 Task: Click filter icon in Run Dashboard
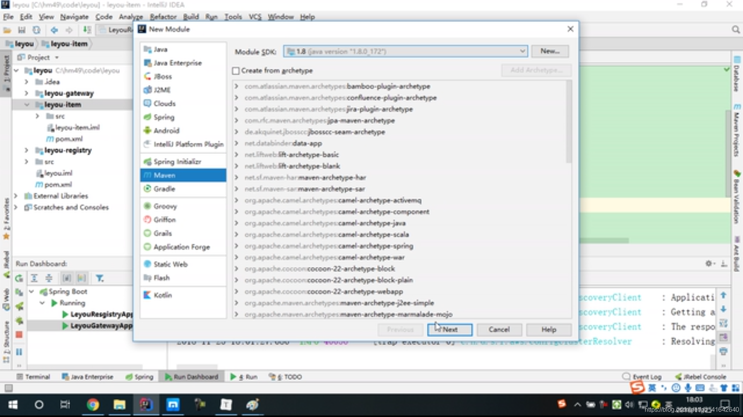tap(99, 278)
